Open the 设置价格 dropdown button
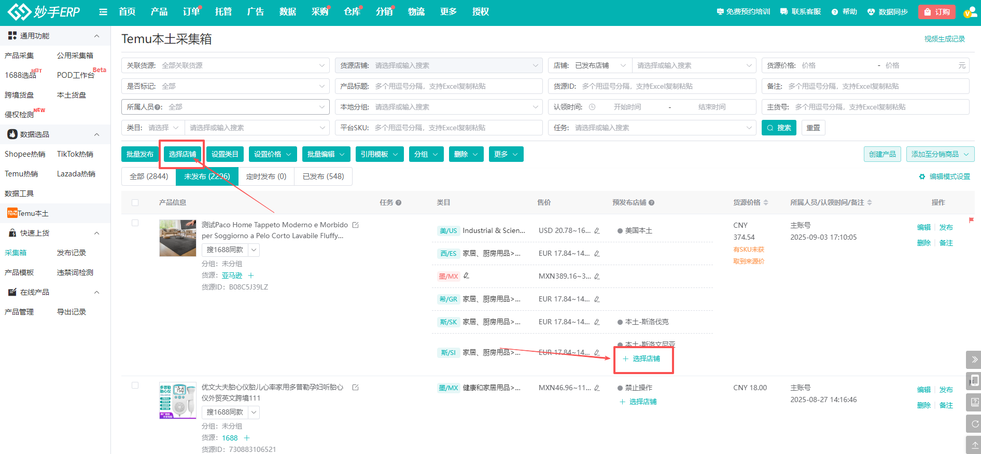 273,154
